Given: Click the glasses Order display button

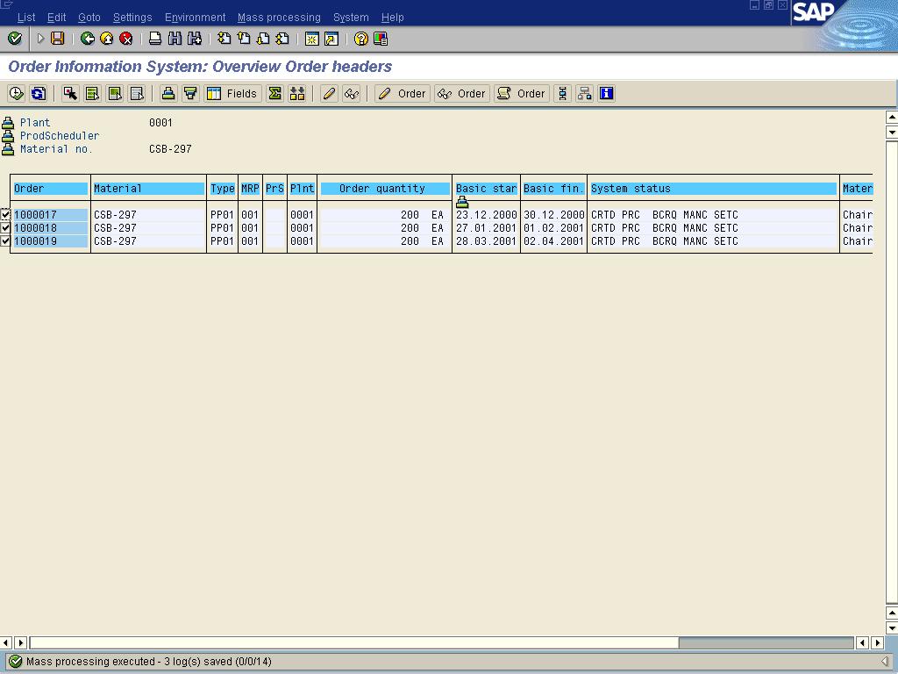Looking at the screenshot, I should 462,93.
